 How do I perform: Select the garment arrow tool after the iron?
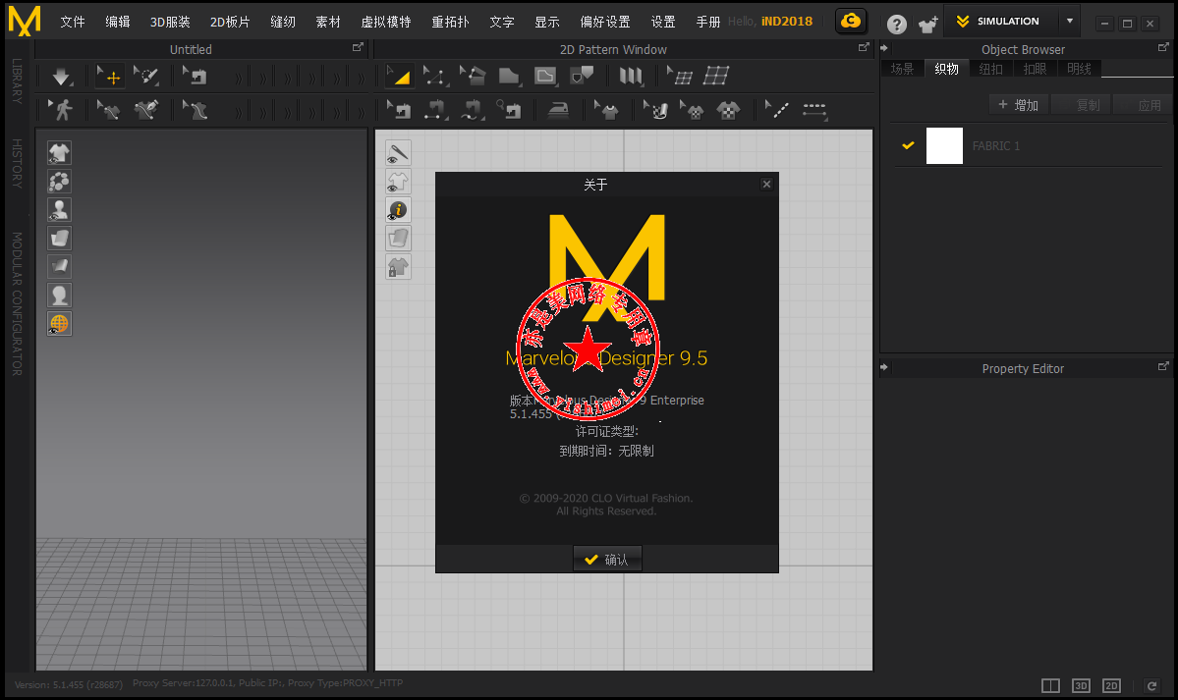606,110
